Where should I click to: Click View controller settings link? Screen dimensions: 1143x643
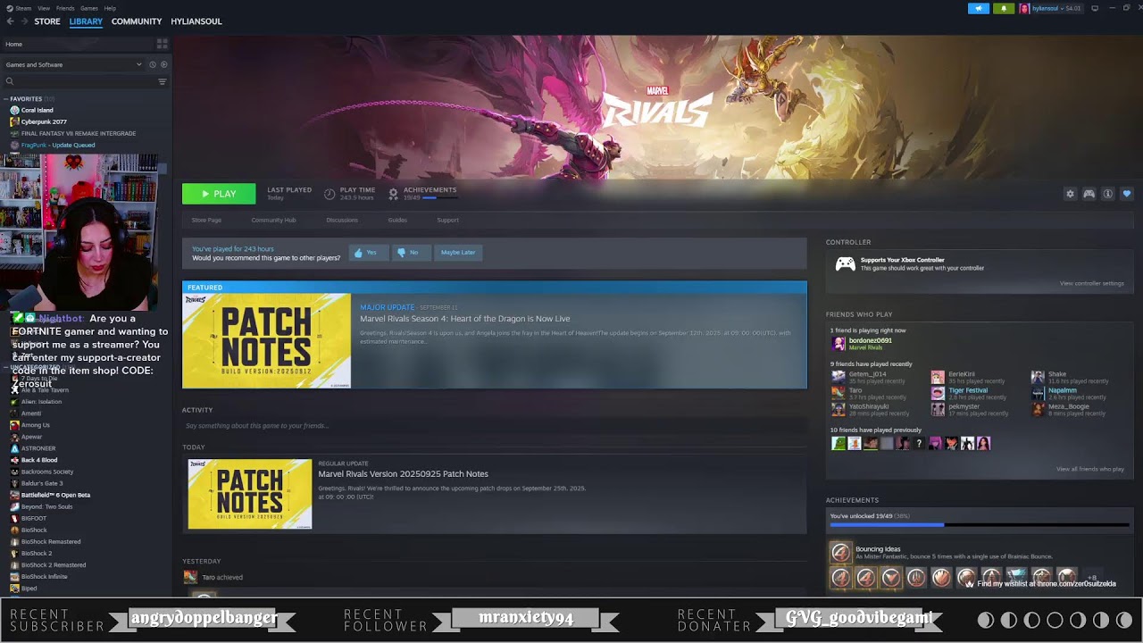(1091, 283)
